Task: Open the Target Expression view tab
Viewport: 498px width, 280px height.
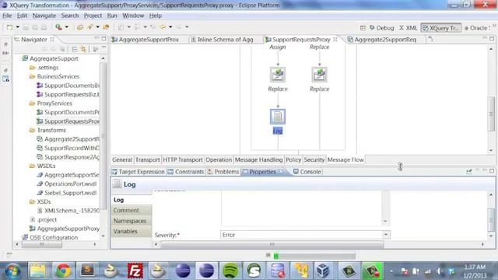Action: point(139,172)
